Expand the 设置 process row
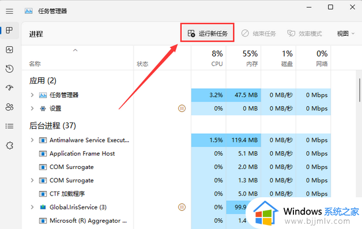The width and height of the screenshot is (362, 229). click(32, 108)
